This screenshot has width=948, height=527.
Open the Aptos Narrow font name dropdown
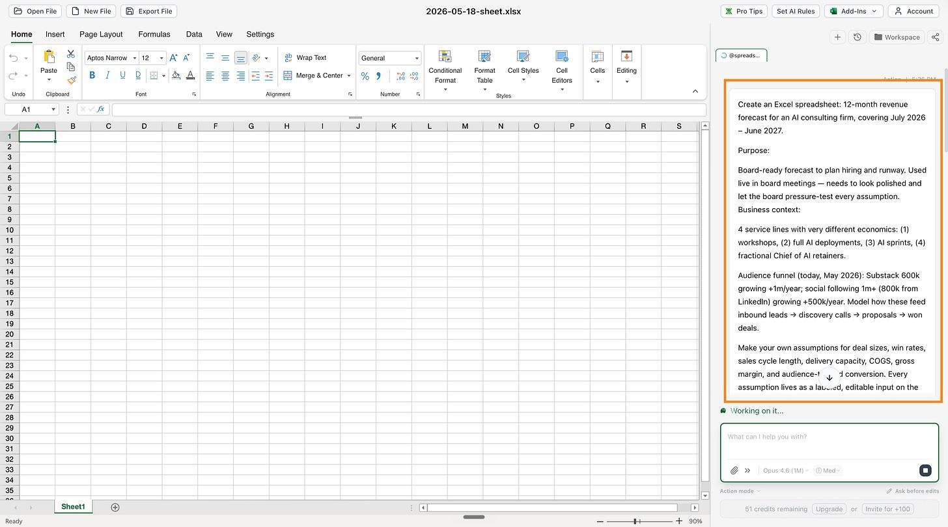pyautogui.click(x=135, y=58)
